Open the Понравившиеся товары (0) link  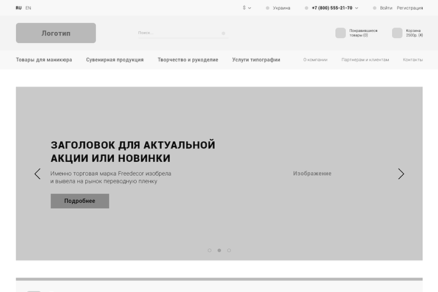[363, 33]
